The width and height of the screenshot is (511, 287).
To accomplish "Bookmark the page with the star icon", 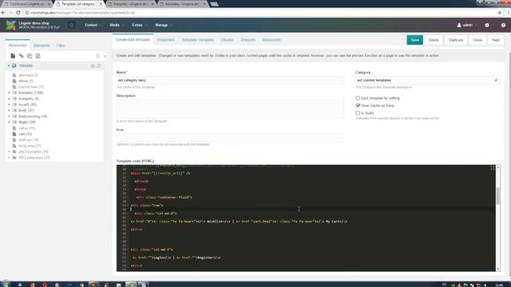I will 500,13.
